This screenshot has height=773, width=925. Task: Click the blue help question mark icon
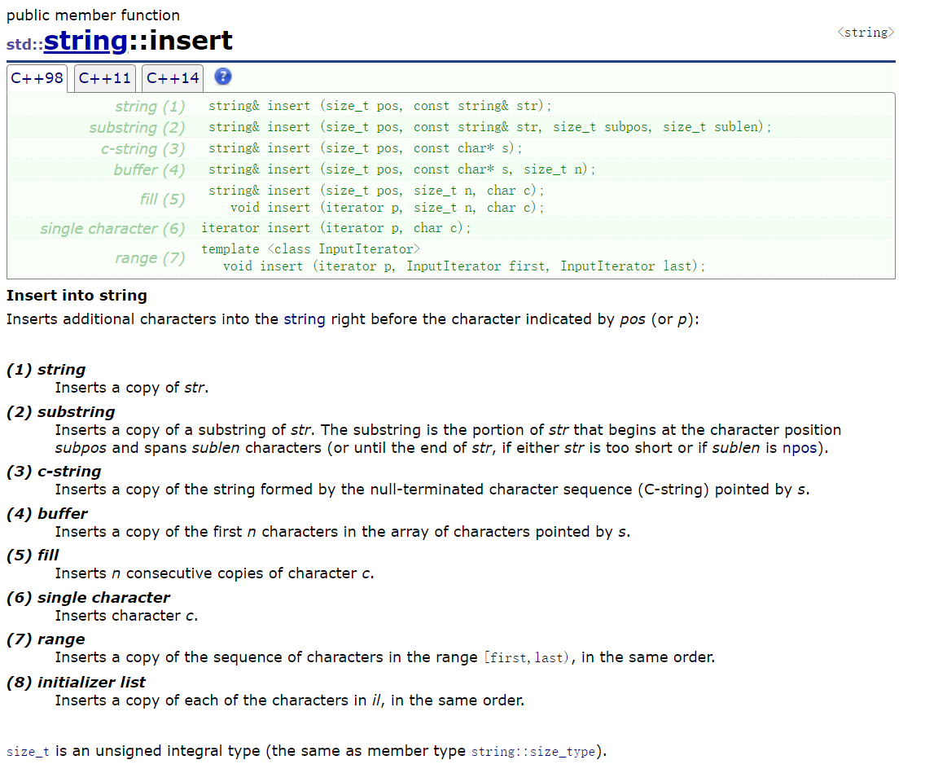(x=222, y=77)
